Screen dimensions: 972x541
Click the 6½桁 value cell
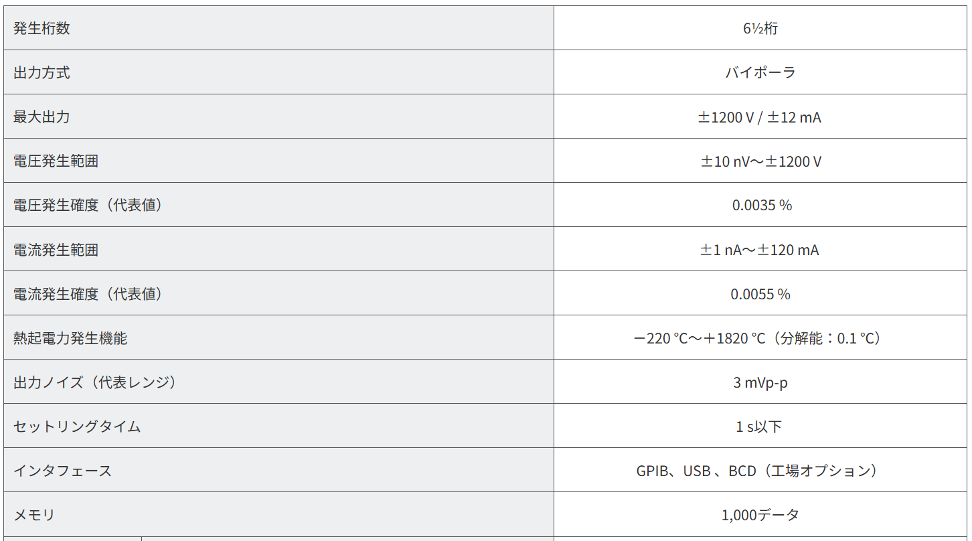760,29
